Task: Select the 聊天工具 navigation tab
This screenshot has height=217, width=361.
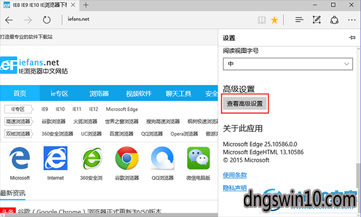Action: (179, 93)
